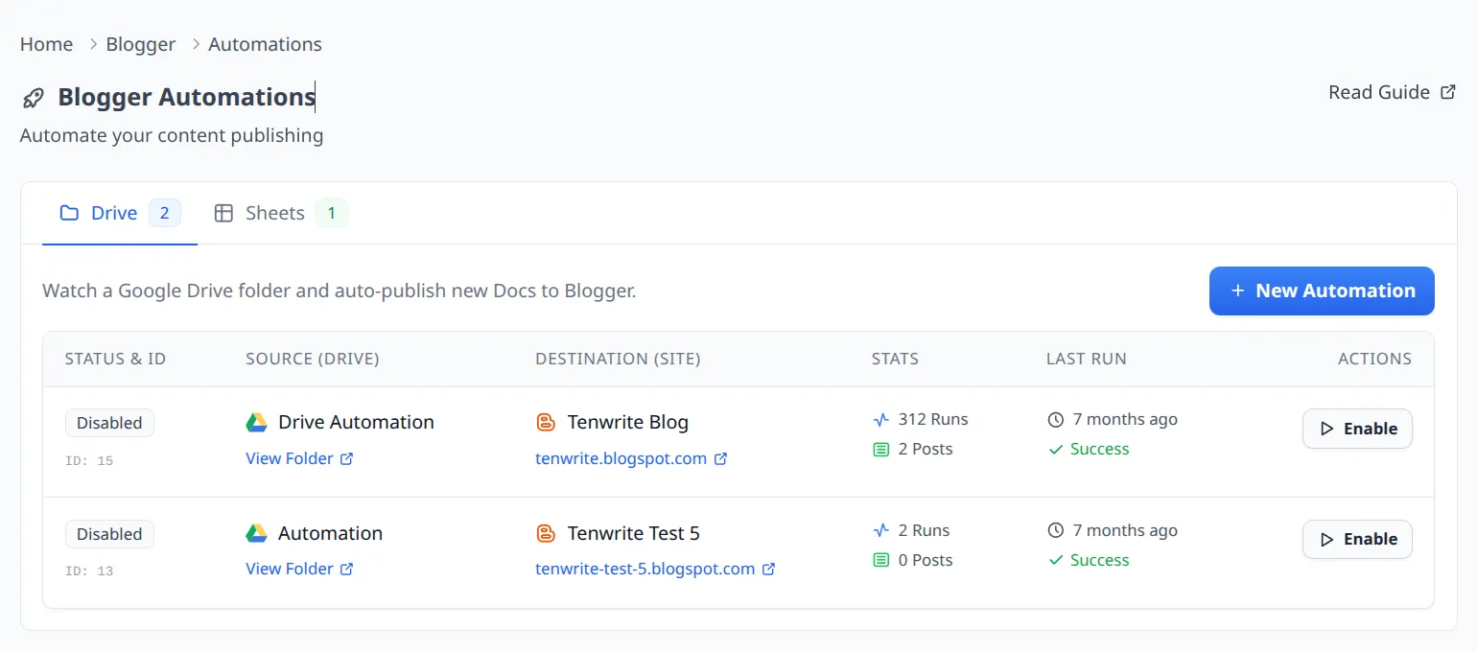Click the rocket icon beside Blogger Automations
This screenshot has width=1477, height=652.
[x=34, y=98]
